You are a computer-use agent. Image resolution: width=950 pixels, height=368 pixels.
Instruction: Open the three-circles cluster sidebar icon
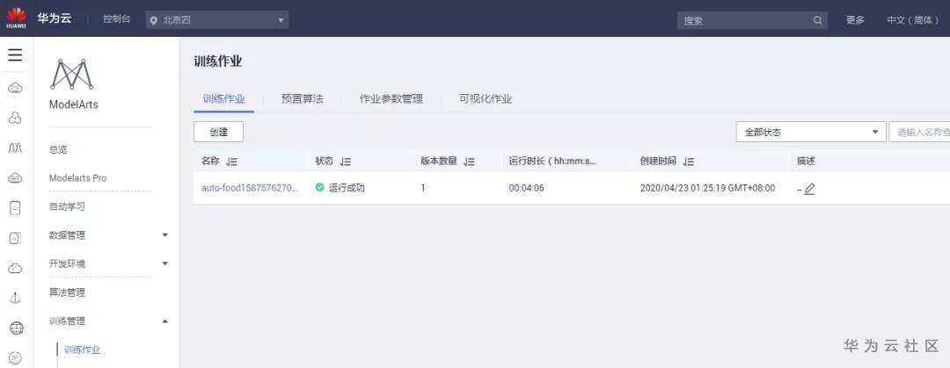15,118
